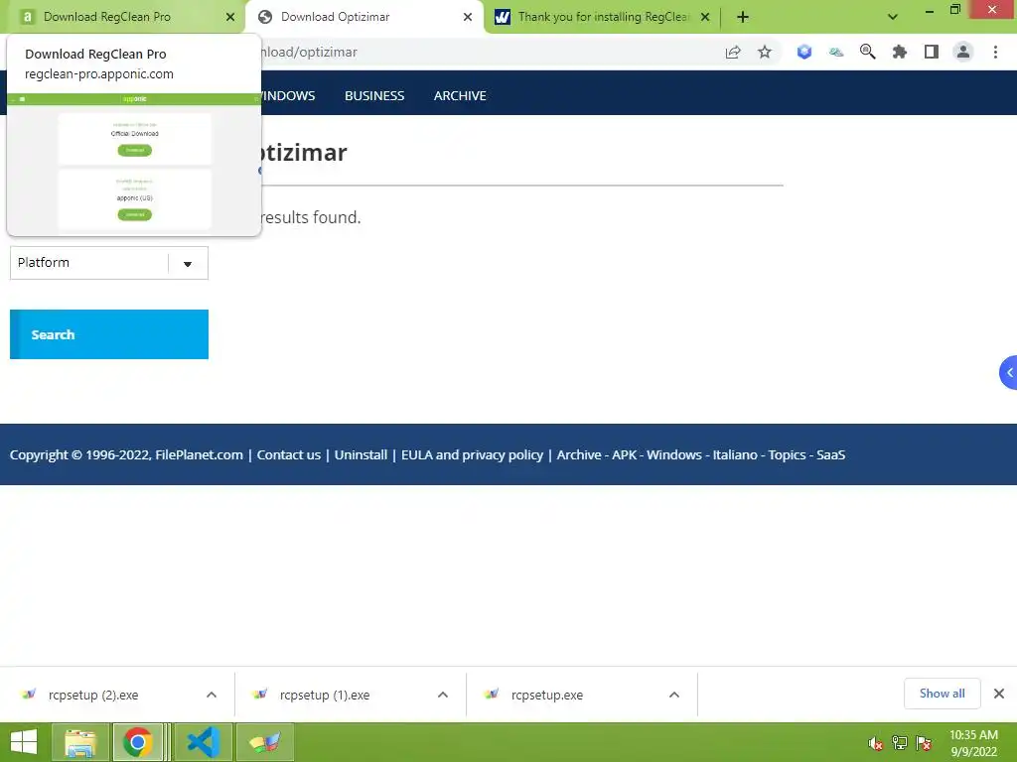Open the ARCHIVE navigation menu
Image resolution: width=1017 pixels, height=762 pixels.
coord(460,95)
